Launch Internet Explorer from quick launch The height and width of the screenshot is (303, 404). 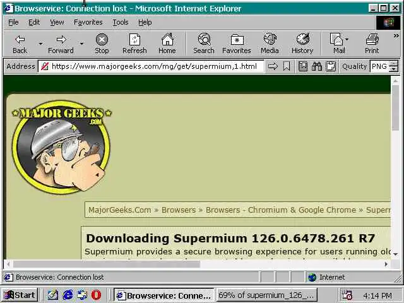(x=68, y=295)
